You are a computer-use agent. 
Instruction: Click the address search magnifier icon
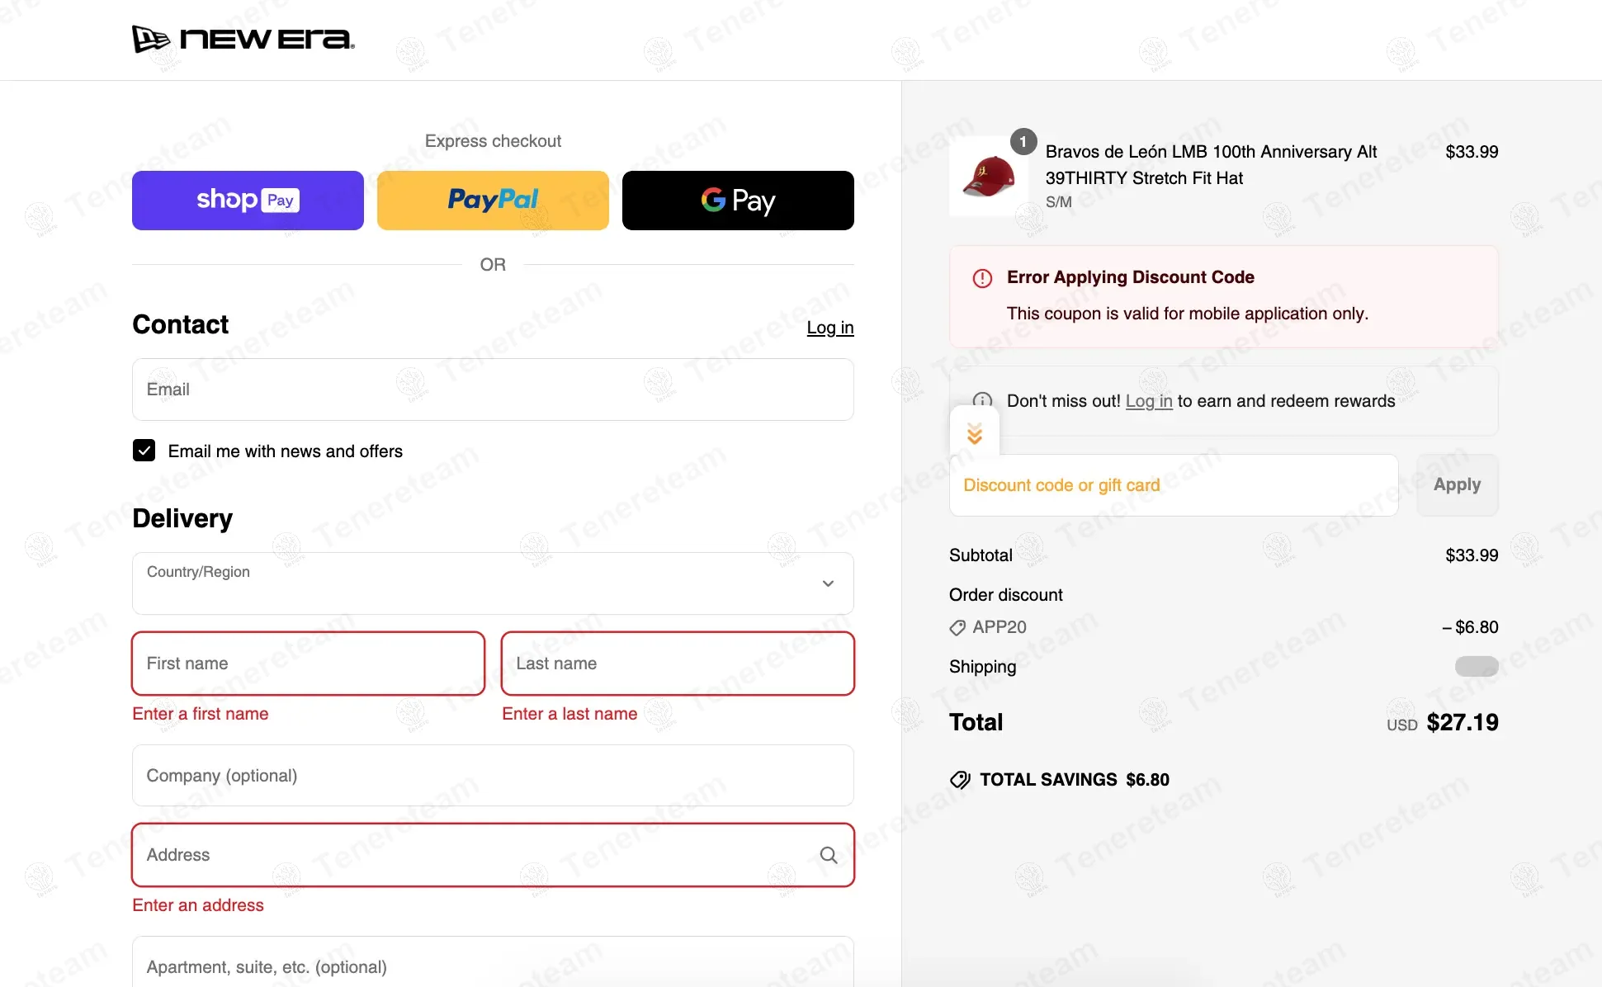[829, 855]
